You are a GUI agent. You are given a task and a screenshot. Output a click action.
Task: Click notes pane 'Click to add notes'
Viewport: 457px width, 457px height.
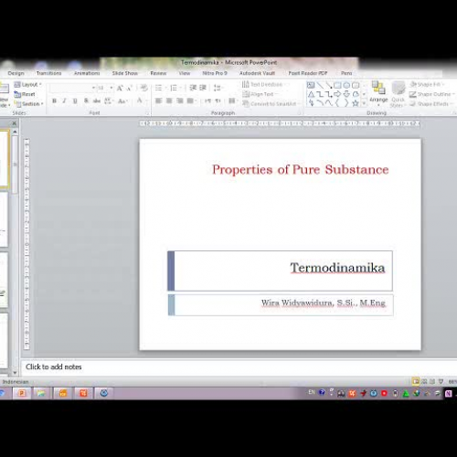click(54, 367)
